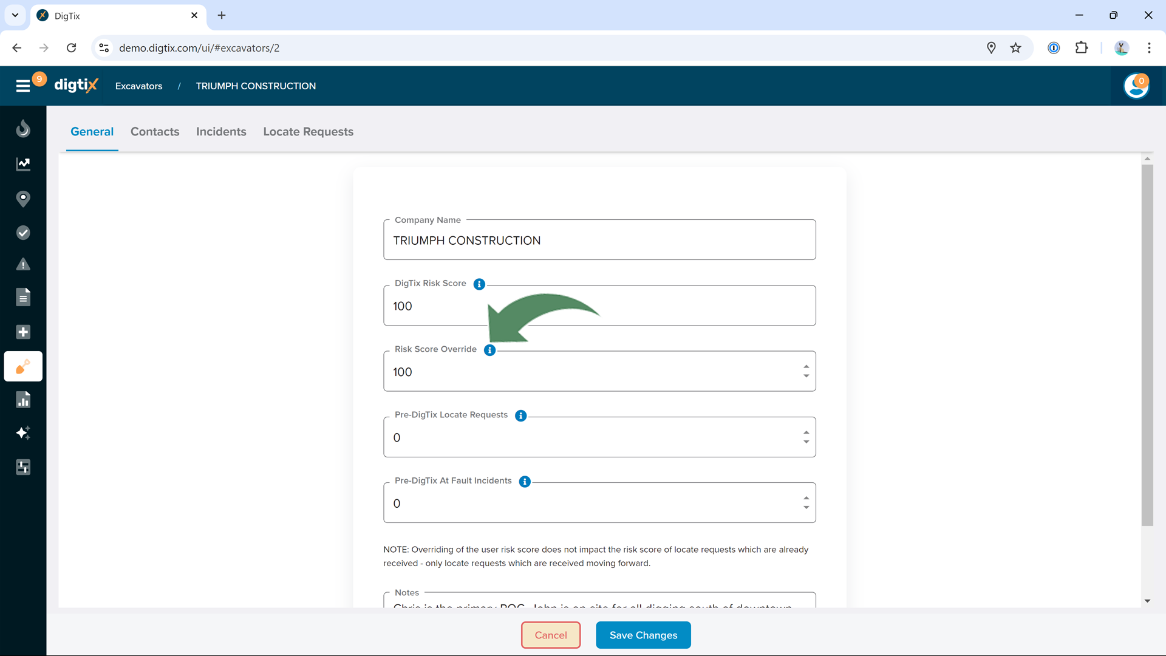Open the Locate Requests tab

point(308,132)
